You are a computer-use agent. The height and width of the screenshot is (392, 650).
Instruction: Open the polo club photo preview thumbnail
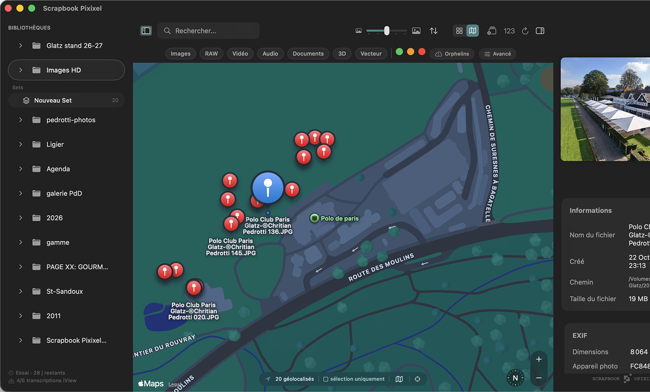(605, 109)
